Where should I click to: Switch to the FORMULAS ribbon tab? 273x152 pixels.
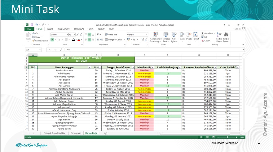[79, 29]
